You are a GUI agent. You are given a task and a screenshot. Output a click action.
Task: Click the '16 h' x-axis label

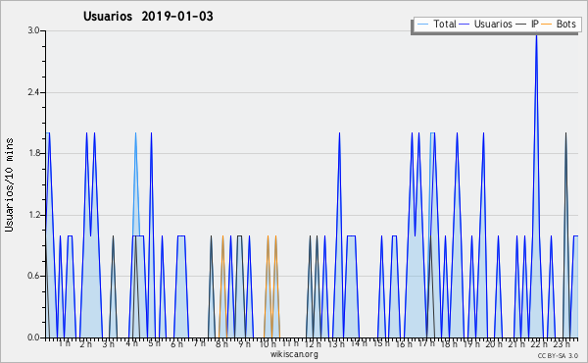pyautogui.click(x=404, y=344)
